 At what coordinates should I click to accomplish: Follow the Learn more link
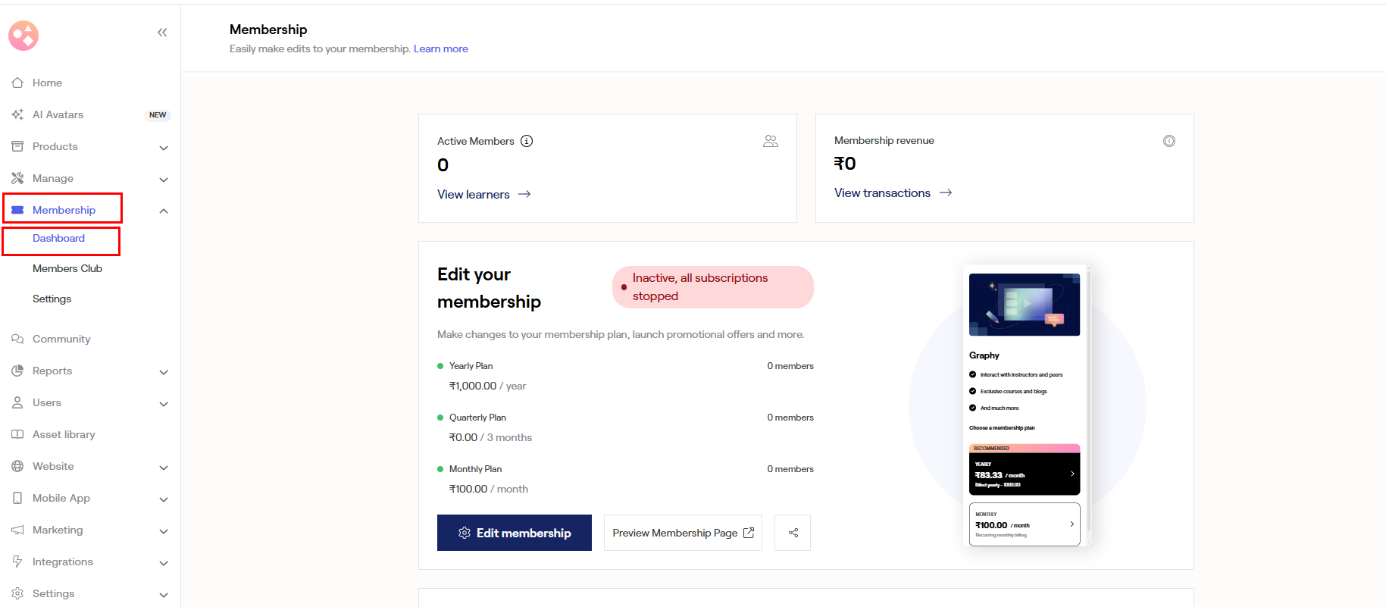(x=440, y=48)
